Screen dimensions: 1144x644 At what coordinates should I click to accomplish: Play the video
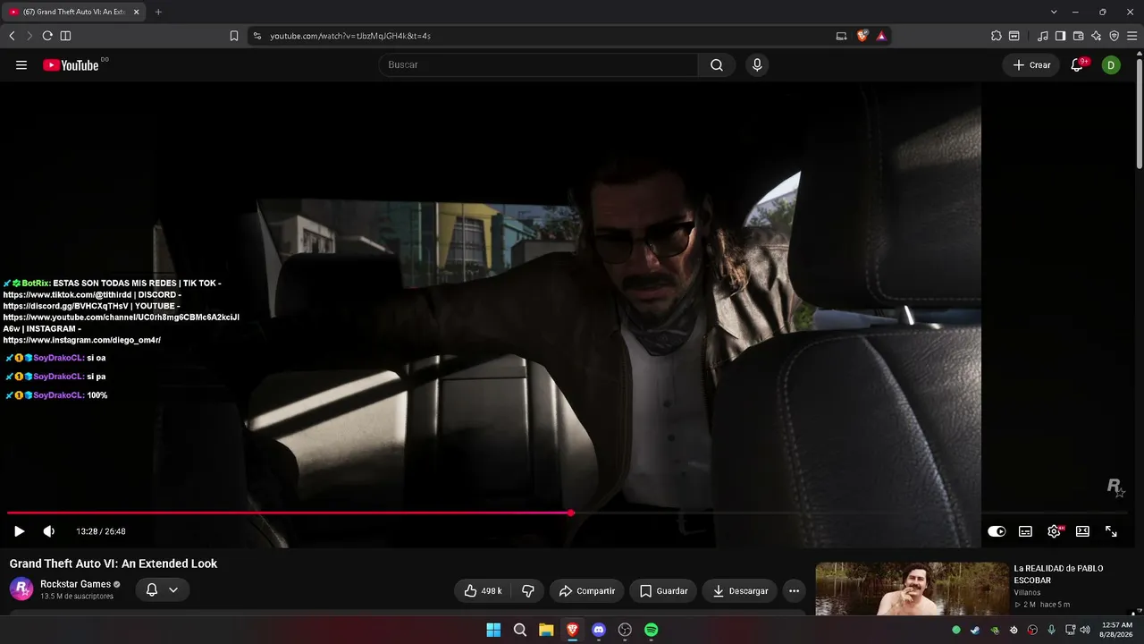[x=19, y=531]
